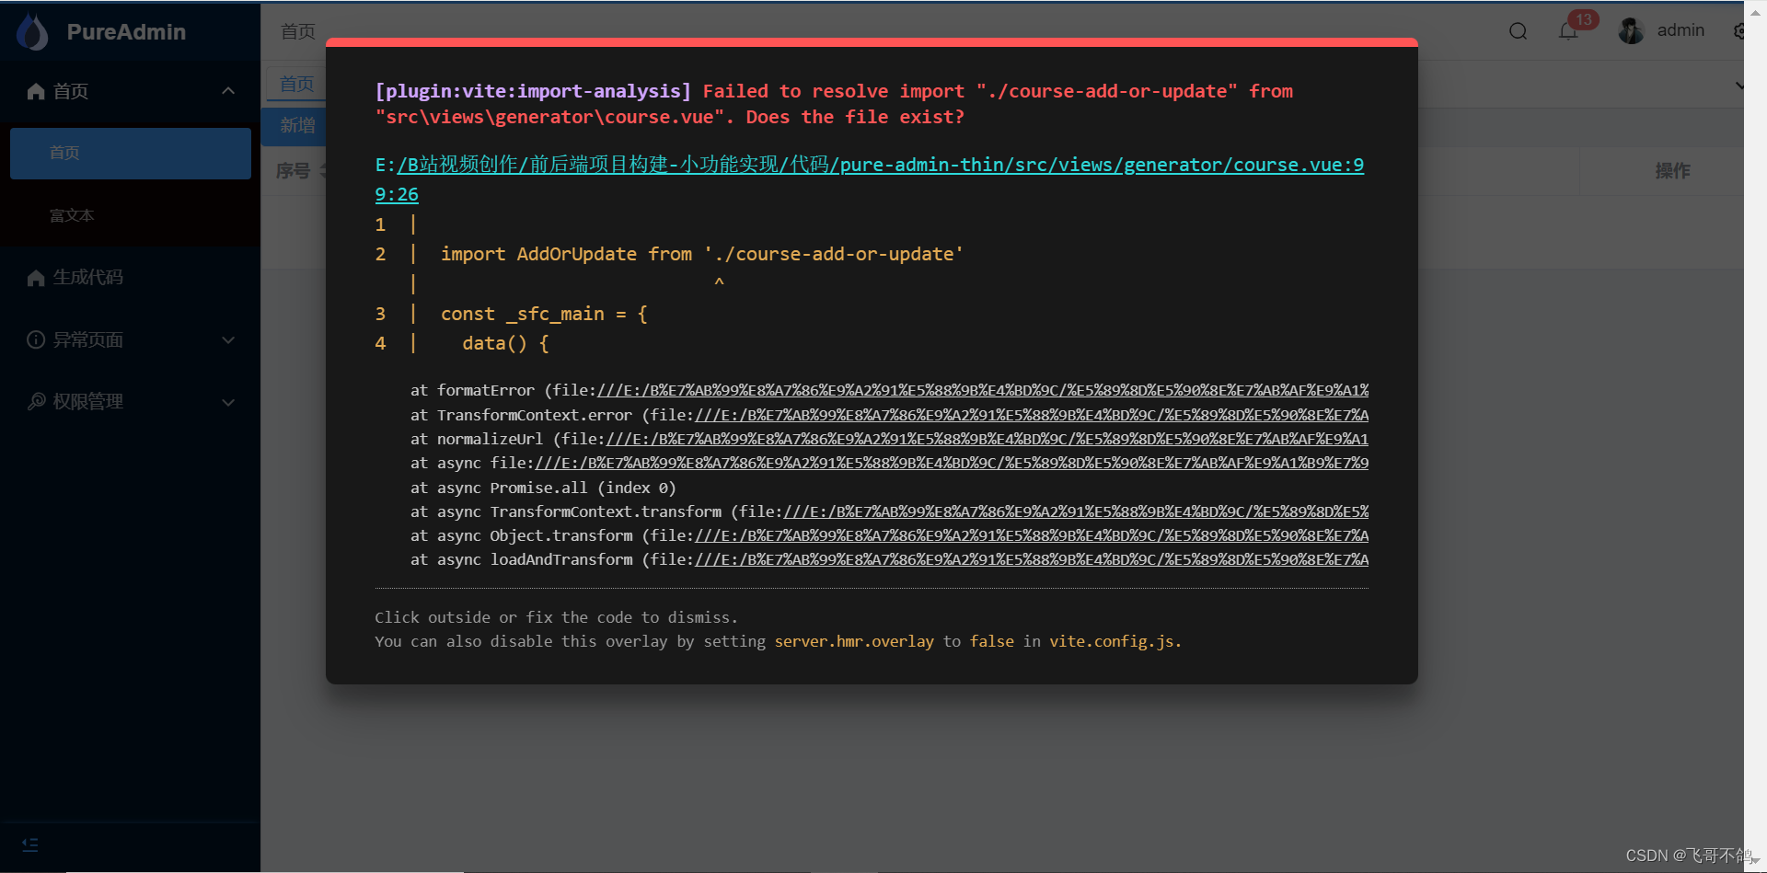Viewport: 1767px width, 873px height.
Task: Open the notifications bell icon
Action: click(x=1568, y=31)
